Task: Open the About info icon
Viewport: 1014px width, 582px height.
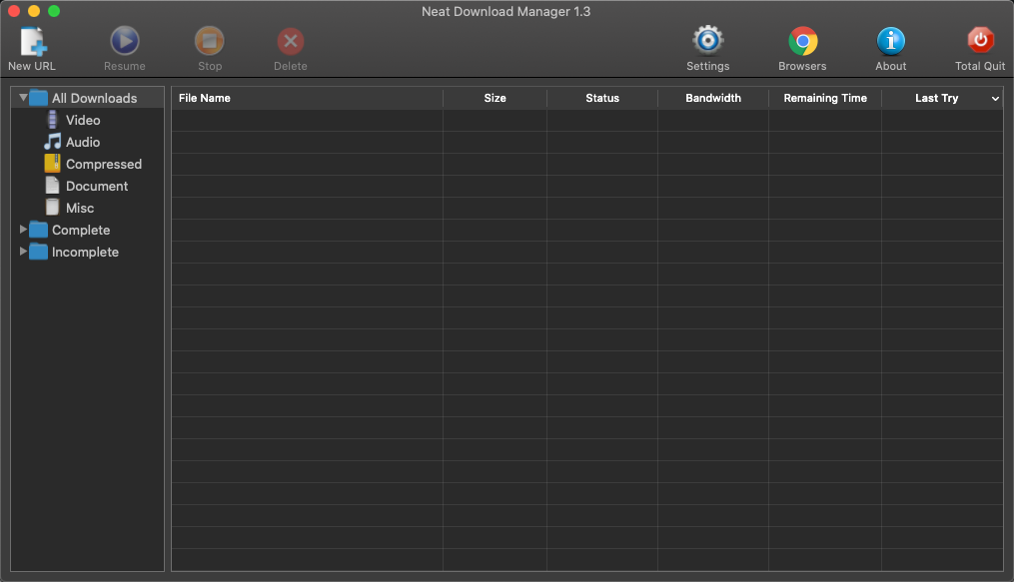Action: pyautogui.click(x=890, y=41)
